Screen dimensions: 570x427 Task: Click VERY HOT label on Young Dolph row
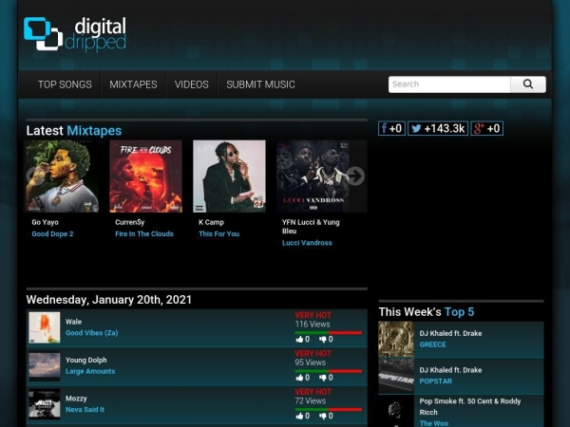click(x=313, y=354)
